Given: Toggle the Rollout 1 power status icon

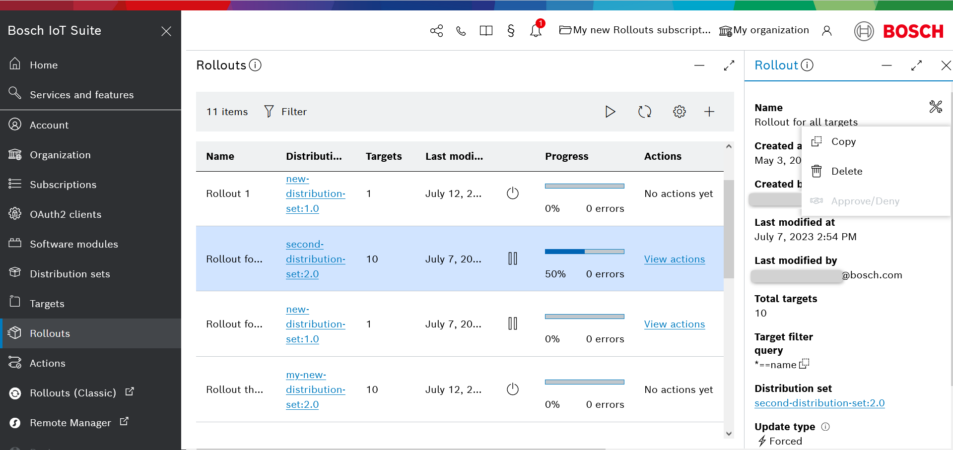Looking at the screenshot, I should [513, 193].
